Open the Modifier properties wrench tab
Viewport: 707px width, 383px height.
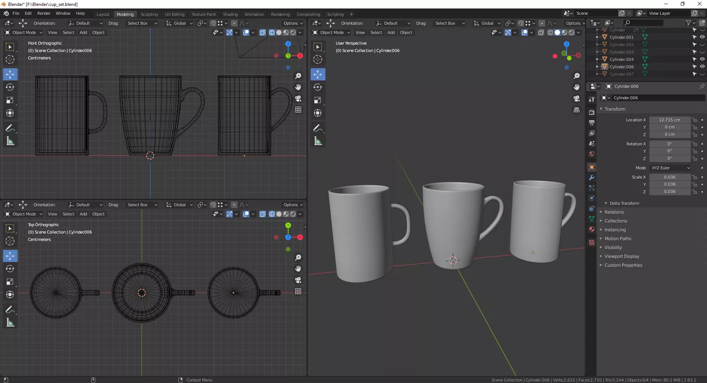[592, 177]
